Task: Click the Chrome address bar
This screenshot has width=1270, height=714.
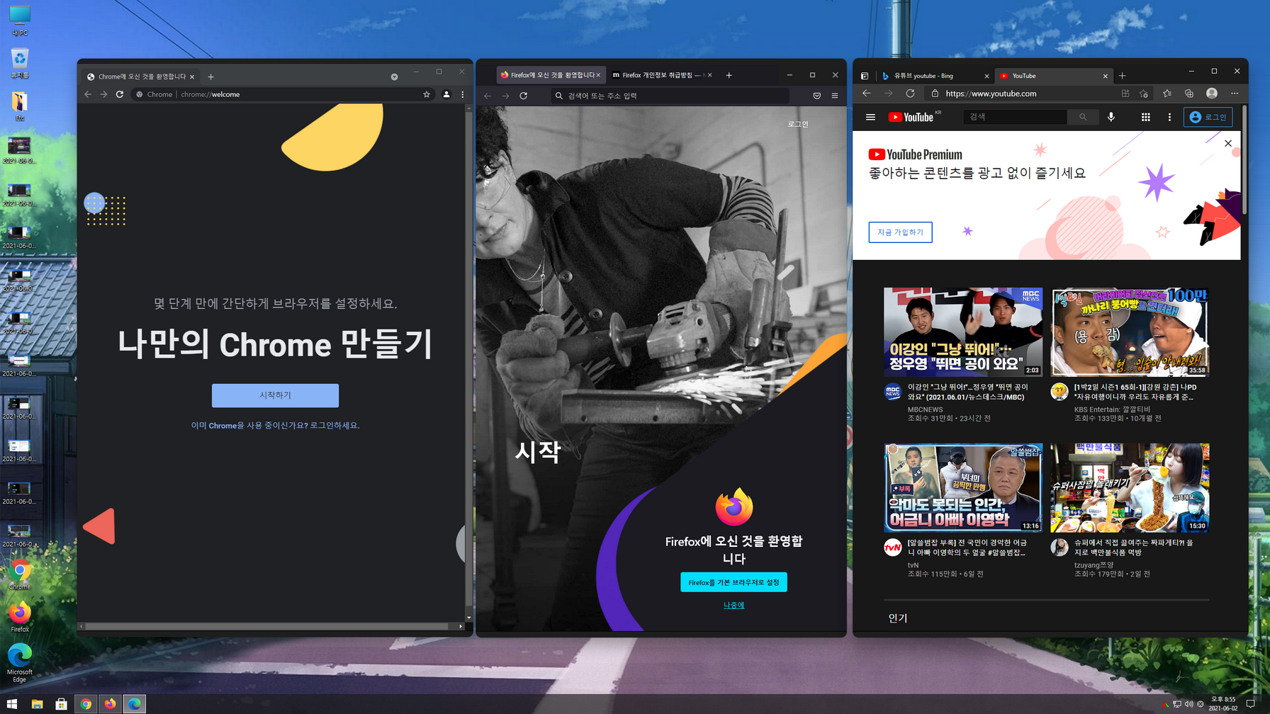Action: [283, 94]
